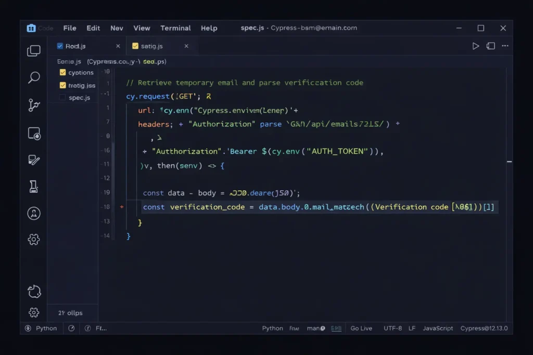Run the current spec file
The height and width of the screenshot is (355, 533).
point(475,46)
